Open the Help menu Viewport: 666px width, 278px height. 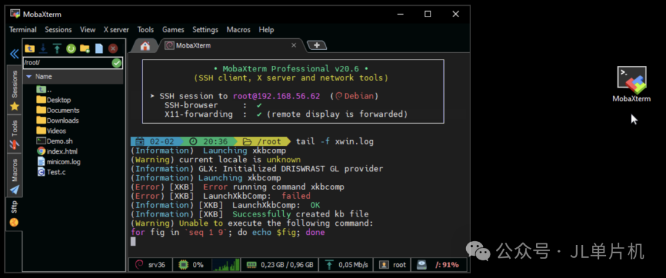click(266, 30)
